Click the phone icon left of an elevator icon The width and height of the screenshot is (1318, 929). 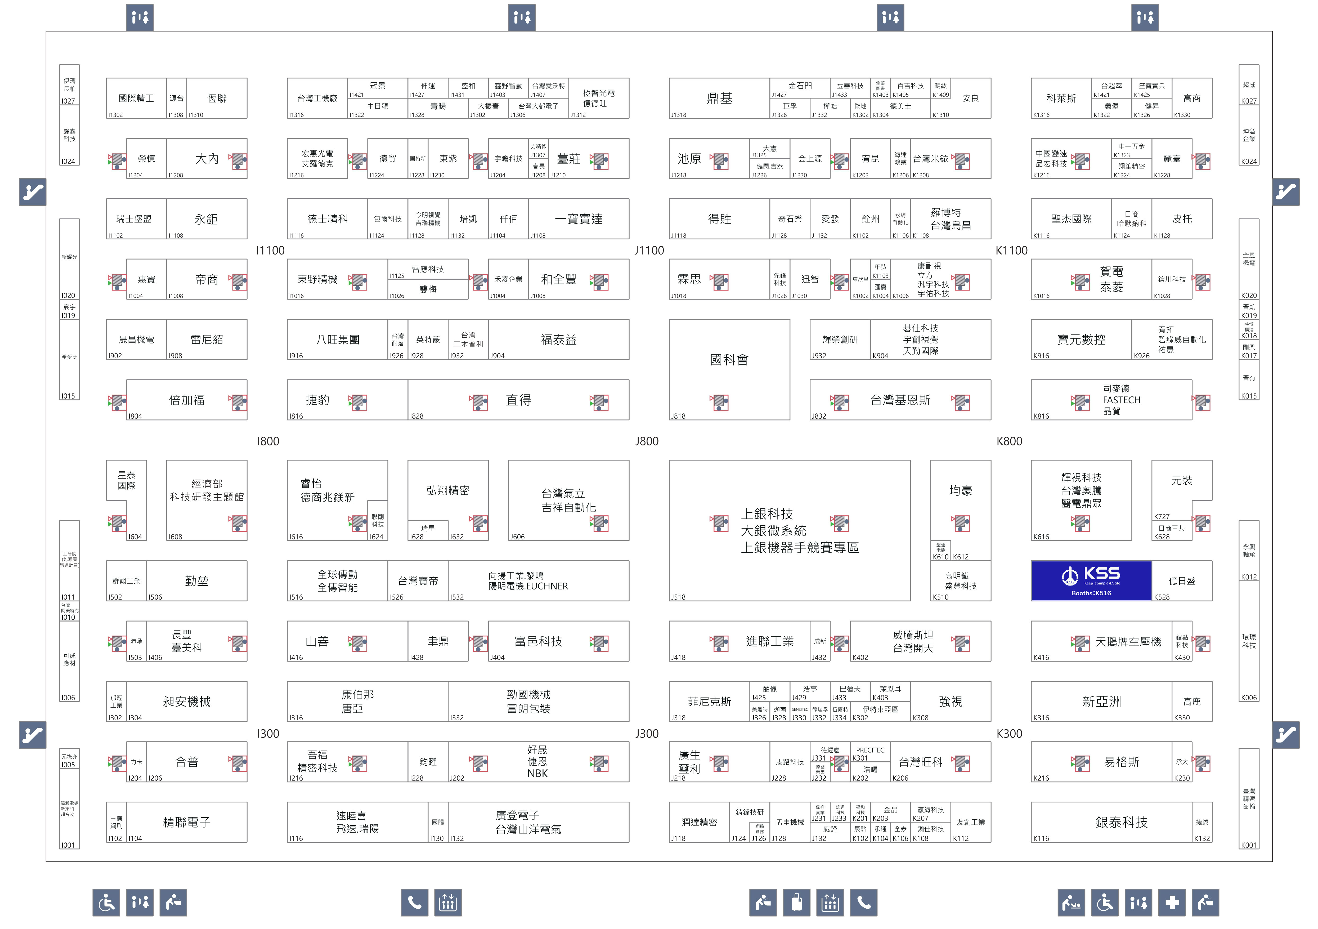point(414,903)
